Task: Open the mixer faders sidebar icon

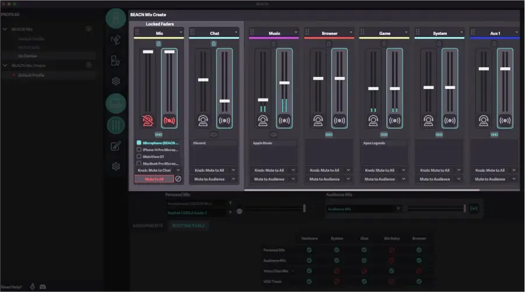Action: point(116,125)
